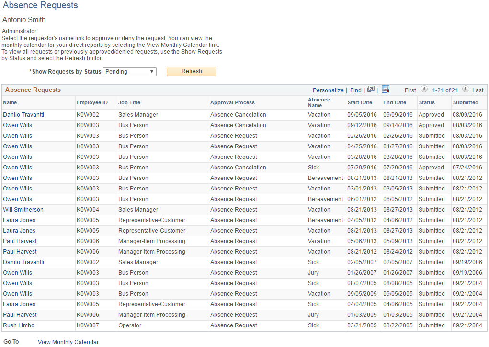Jump to Last rows
The width and height of the screenshot is (489, 347).
(478, 90)
